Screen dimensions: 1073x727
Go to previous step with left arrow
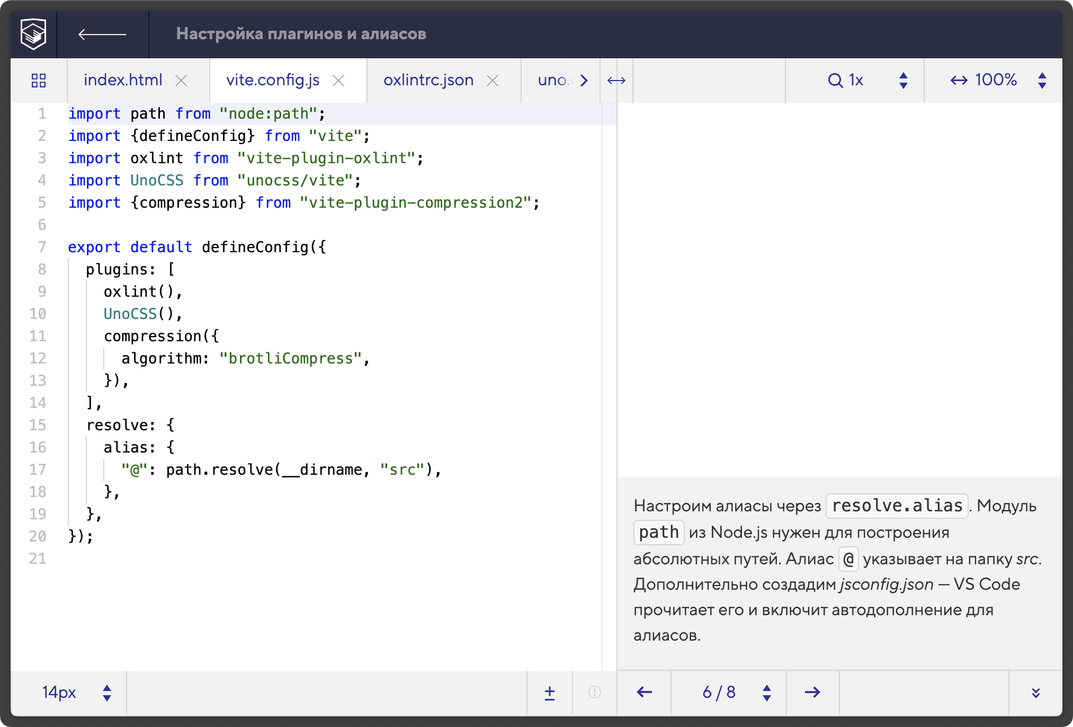point(644,693)
